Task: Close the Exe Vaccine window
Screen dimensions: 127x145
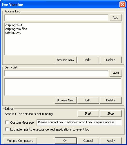Action: pyautogui.click(x=122, y=5)
